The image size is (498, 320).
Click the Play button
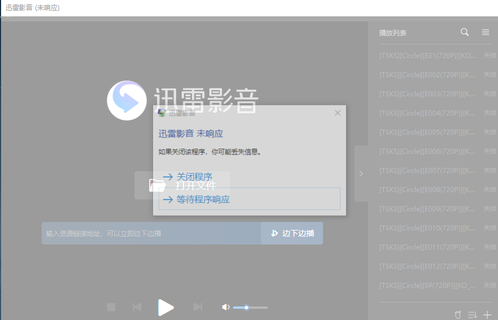pos(165,307)
